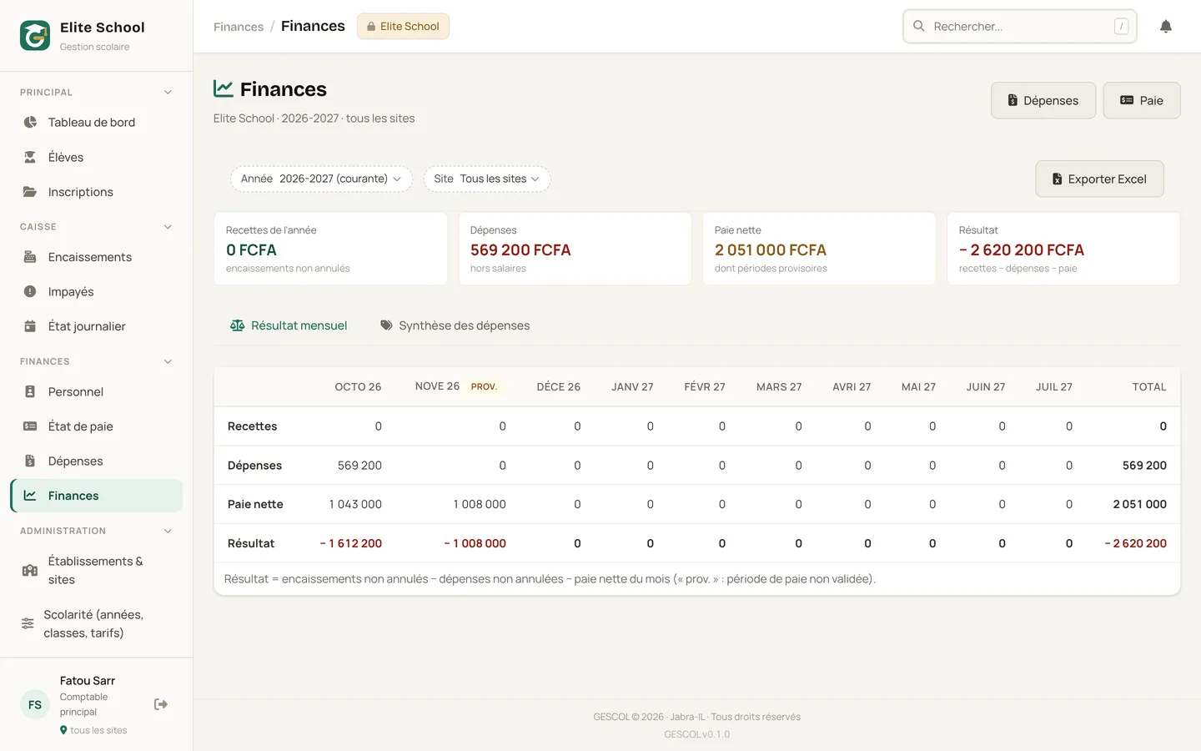Click the Inscriptions folder icon

coord(30,192)
